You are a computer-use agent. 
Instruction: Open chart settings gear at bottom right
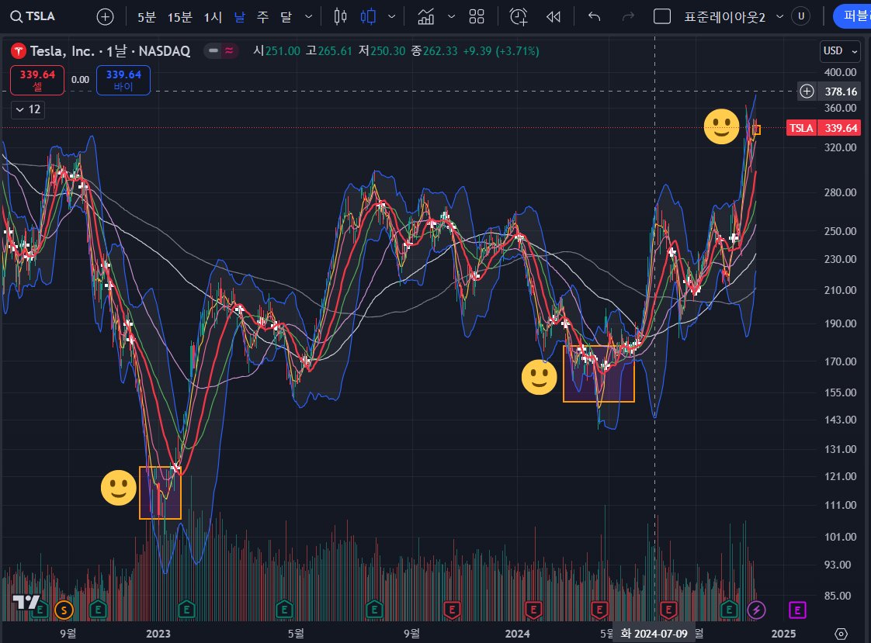[841, 634]
